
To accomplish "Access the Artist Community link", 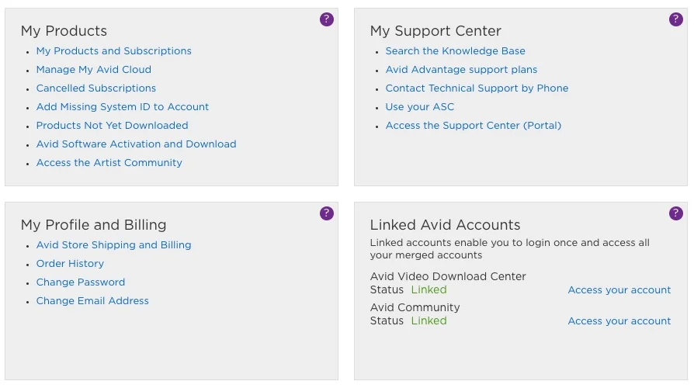I will click(109, 162).
